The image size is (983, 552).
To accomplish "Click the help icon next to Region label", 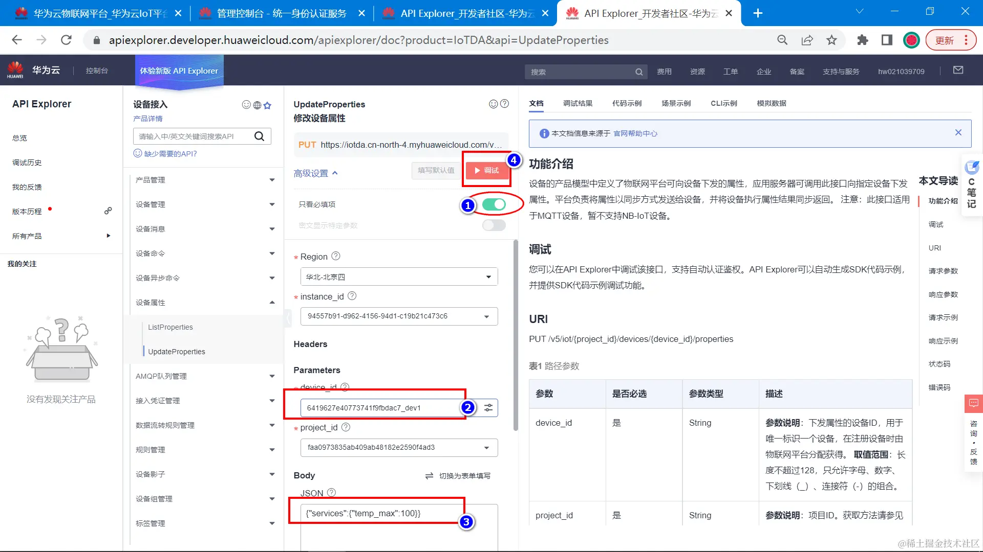I will [336, 256].
